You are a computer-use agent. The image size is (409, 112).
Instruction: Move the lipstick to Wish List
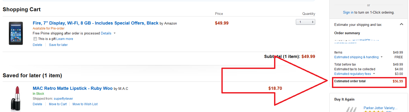pyautogui.click(x=85, y=104)
